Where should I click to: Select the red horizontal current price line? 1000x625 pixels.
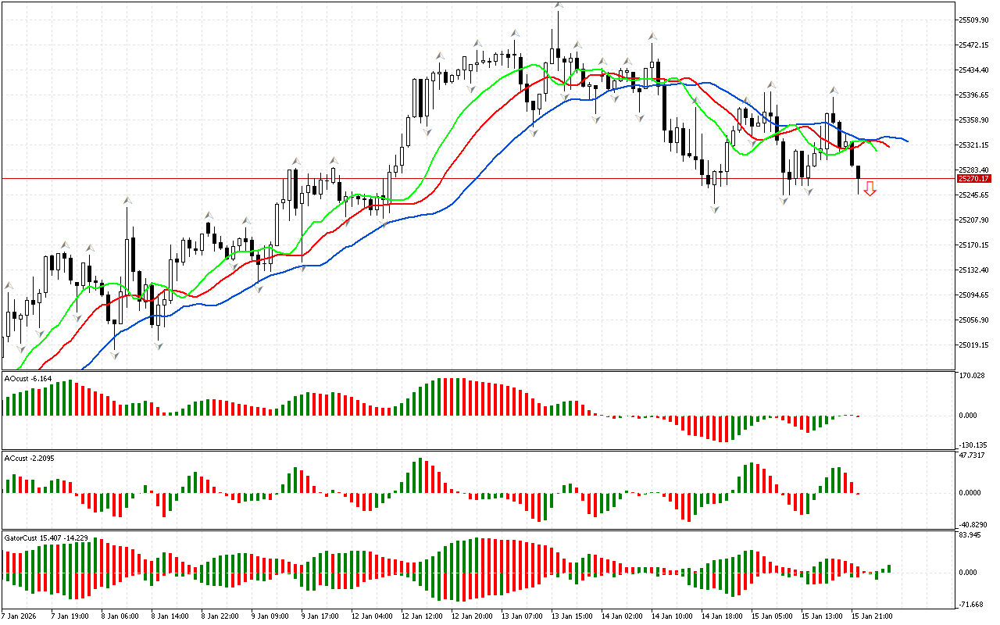click(469, 179)
